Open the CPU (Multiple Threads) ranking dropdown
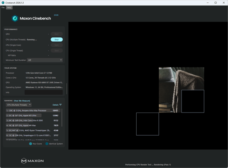The width and height of the screenshot is (228, 168). 19,105
